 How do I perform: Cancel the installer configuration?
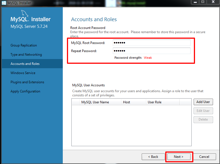tap(204, 156)
